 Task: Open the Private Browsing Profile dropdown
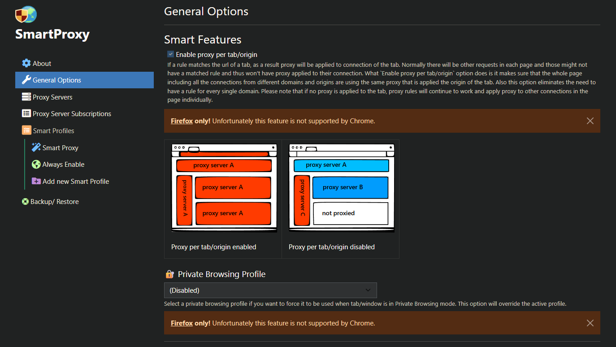click(270, 290)
